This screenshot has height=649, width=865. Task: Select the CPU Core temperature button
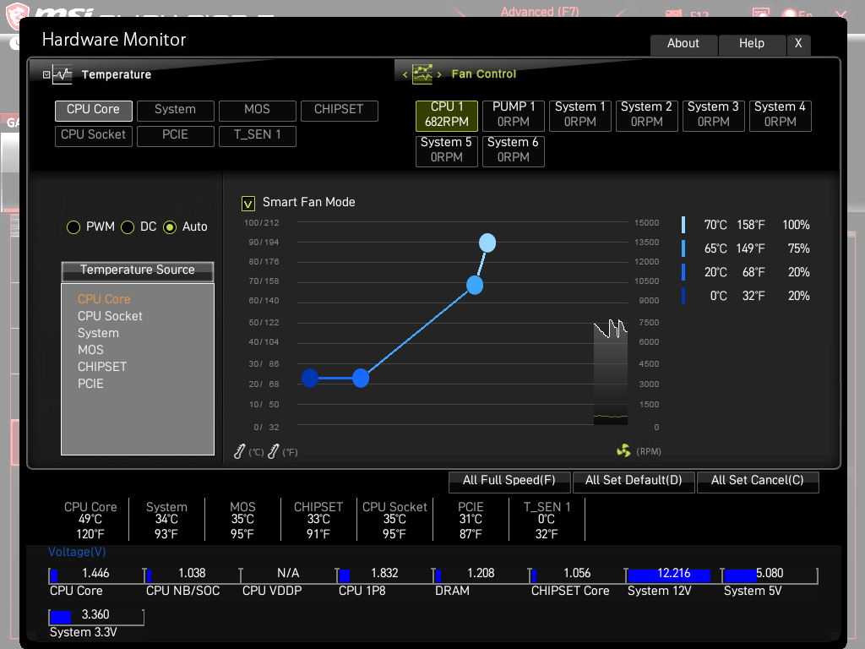point(93,110)
